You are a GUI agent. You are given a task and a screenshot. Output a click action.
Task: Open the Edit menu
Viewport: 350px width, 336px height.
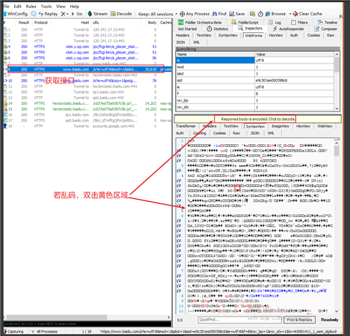[x=17, y=6]
